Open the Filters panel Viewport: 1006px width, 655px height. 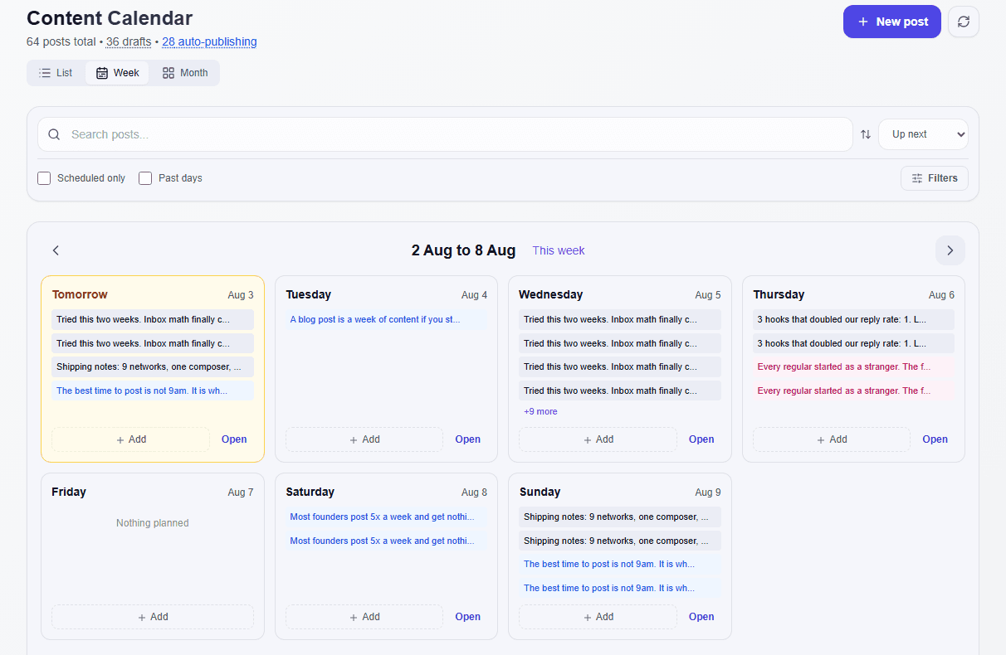(x=935, y=178)
